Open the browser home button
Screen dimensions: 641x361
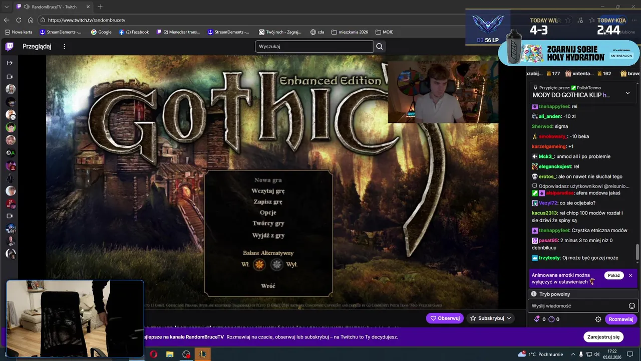click(31, 20)
